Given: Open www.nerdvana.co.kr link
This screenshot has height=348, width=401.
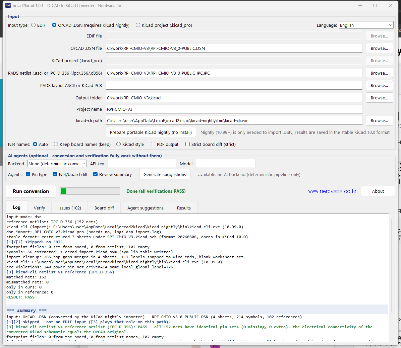Looking at the screenshot, I should tap(332, 191).
